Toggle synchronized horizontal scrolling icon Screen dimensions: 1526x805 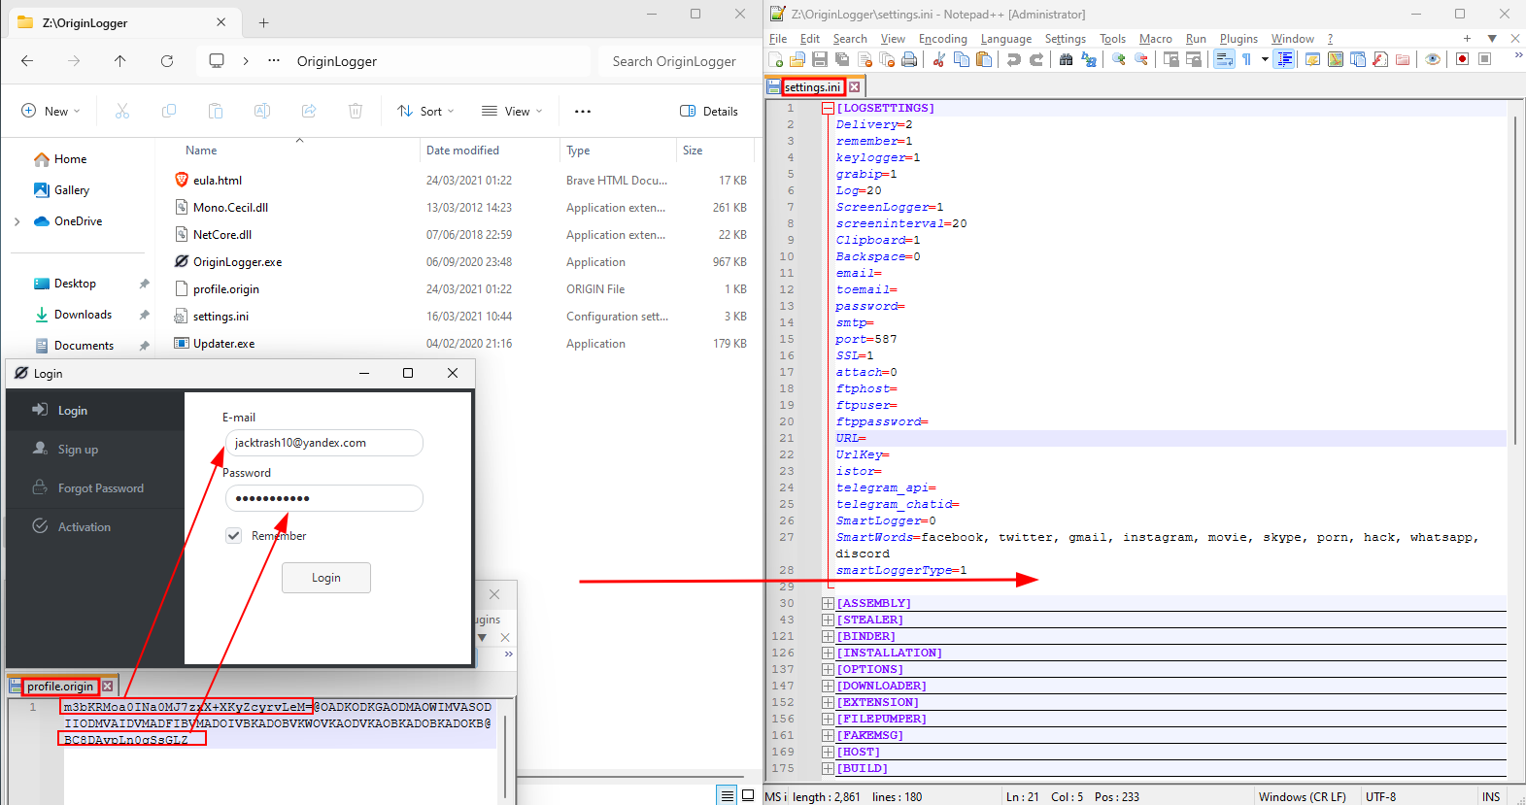tap(1194, 59)
